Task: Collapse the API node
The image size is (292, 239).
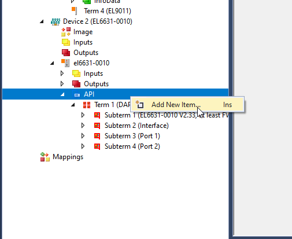Action: [x=62, y=94]
